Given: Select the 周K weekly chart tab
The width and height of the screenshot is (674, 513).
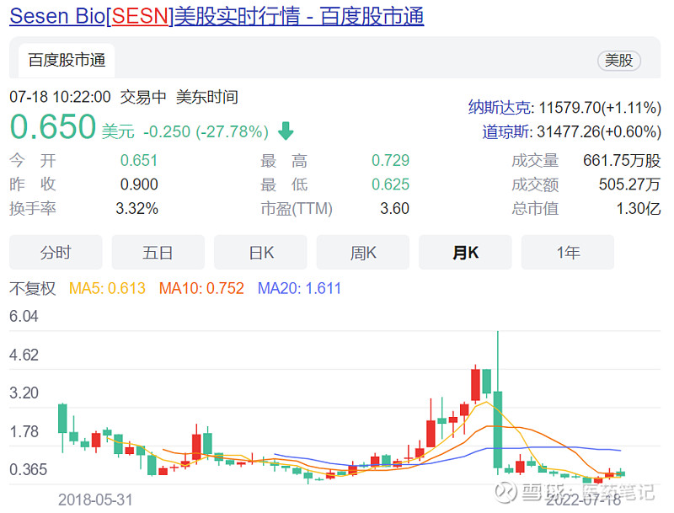Looking at the screenshot, I should click(362, 252).
